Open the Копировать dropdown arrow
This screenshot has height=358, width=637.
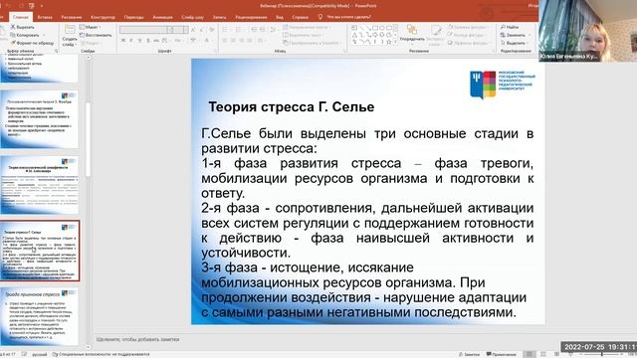point(44,35)
